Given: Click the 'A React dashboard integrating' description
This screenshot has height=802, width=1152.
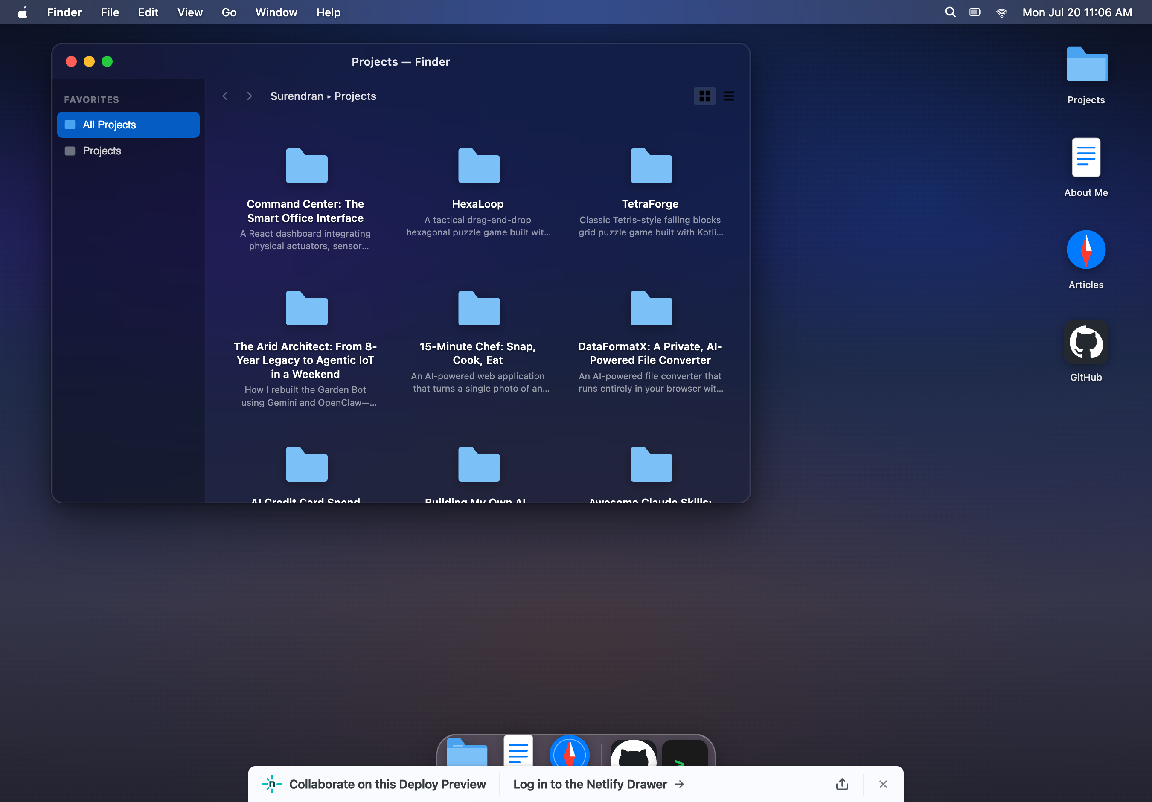Looking at the screenshot, I should (305, 240).
